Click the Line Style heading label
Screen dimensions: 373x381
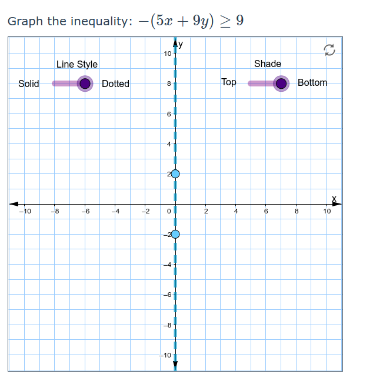(x=77, y=64)
